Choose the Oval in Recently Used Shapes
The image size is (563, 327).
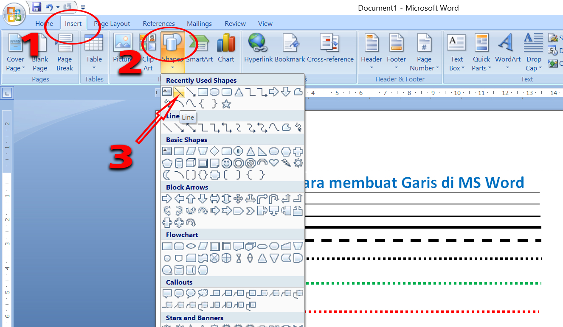coord(215,92)
